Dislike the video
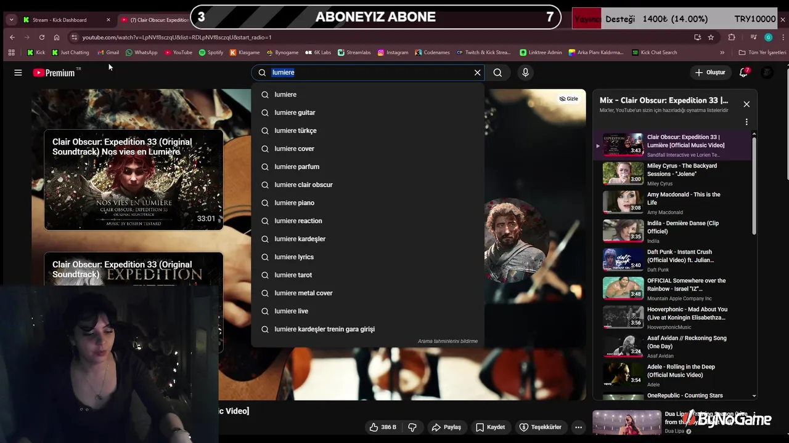789x443 pixels. pos(412,427)
